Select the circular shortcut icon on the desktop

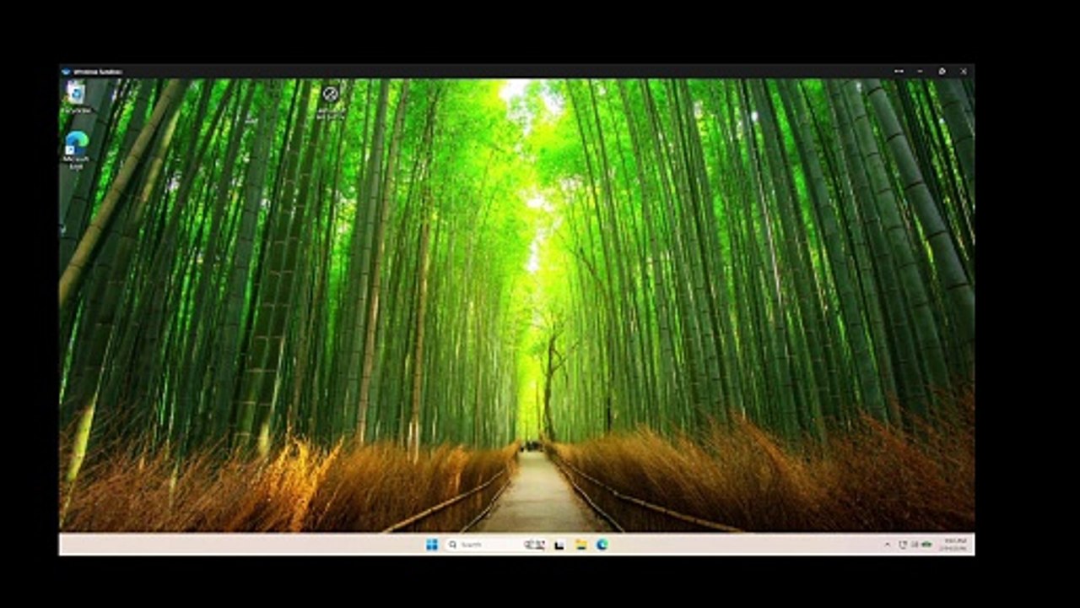tap(331, 100)
